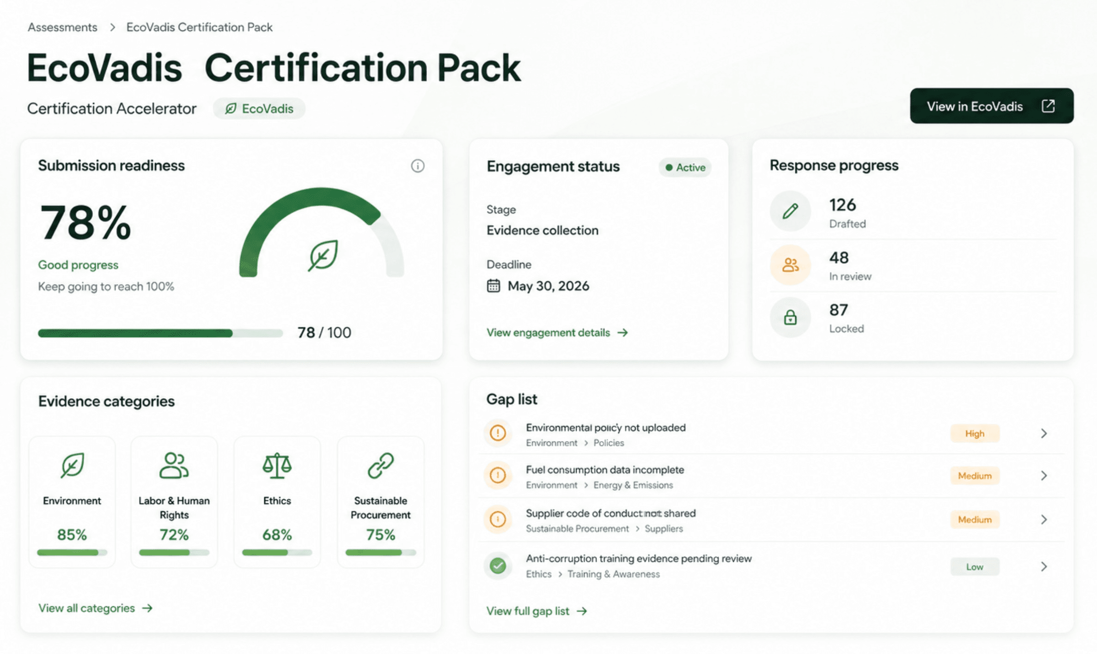1097x654 pixels.
Task: Click the 78% readiness value
Action: point(85,223)
